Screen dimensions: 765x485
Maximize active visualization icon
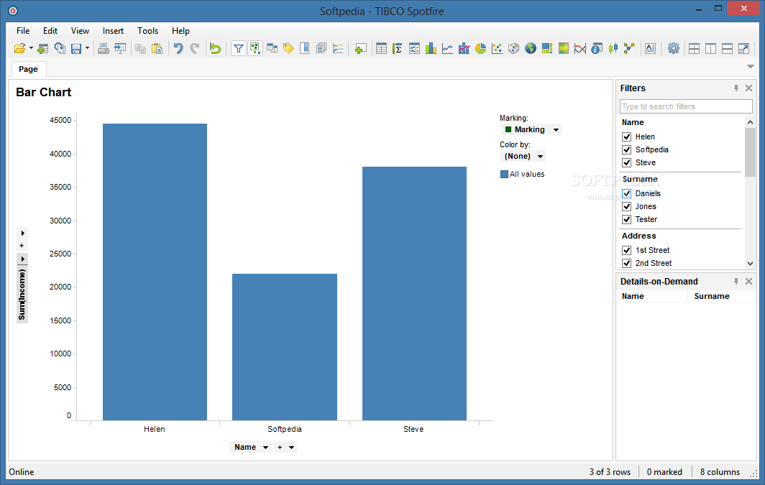click(x=744, y=48)
